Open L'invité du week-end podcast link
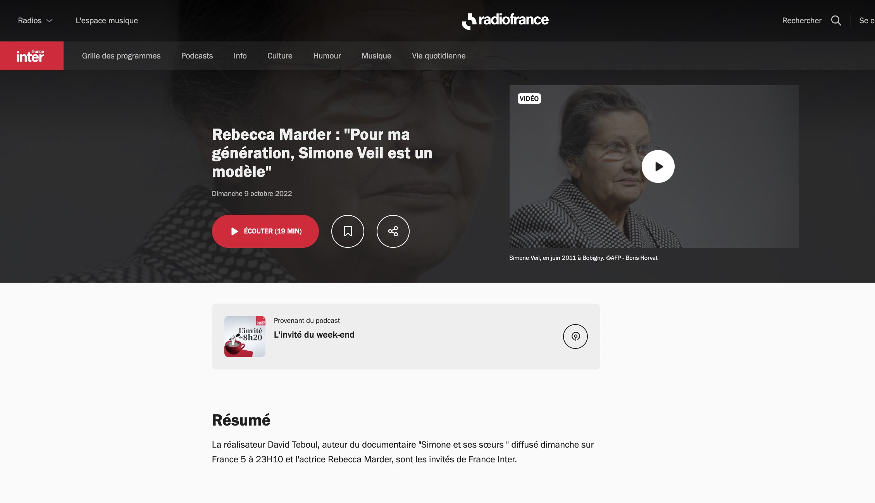 [314, 335]
